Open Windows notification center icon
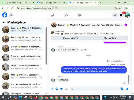 (130, 98)
